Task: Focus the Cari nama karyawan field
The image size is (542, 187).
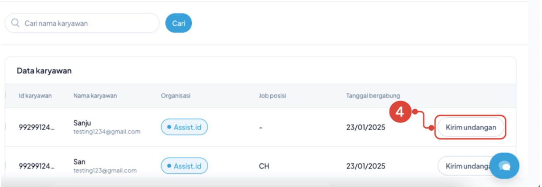Action: pos(87,23)
